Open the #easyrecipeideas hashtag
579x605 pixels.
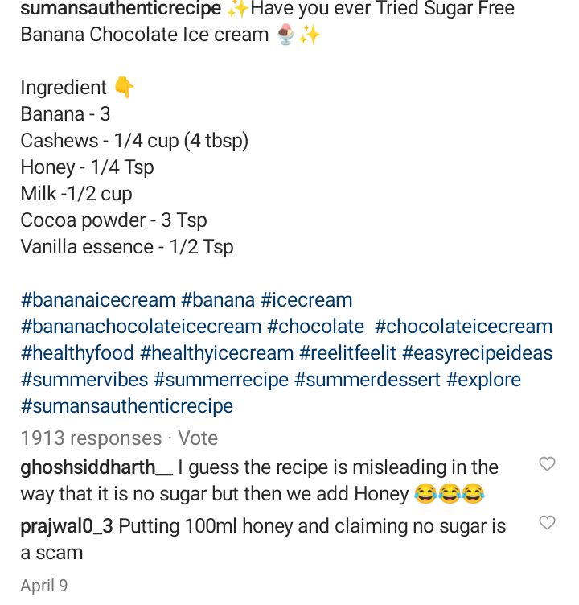pos(478,353)
